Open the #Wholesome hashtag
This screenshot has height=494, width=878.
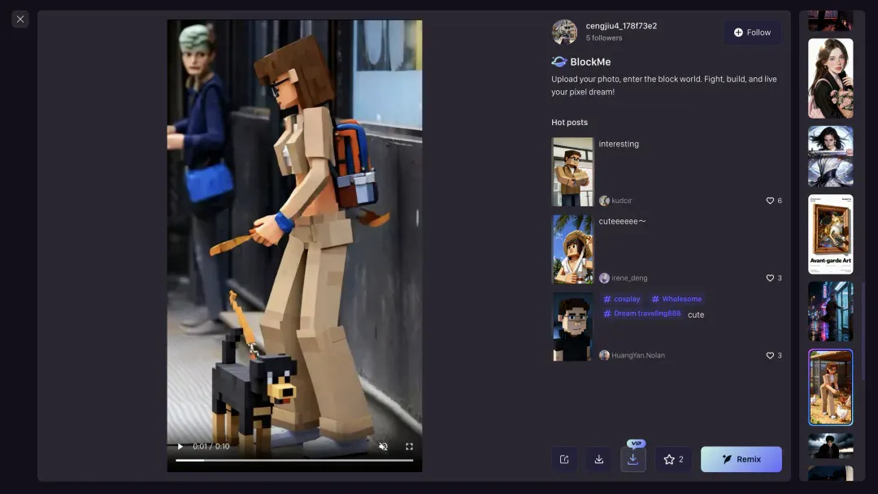[676, 299]
